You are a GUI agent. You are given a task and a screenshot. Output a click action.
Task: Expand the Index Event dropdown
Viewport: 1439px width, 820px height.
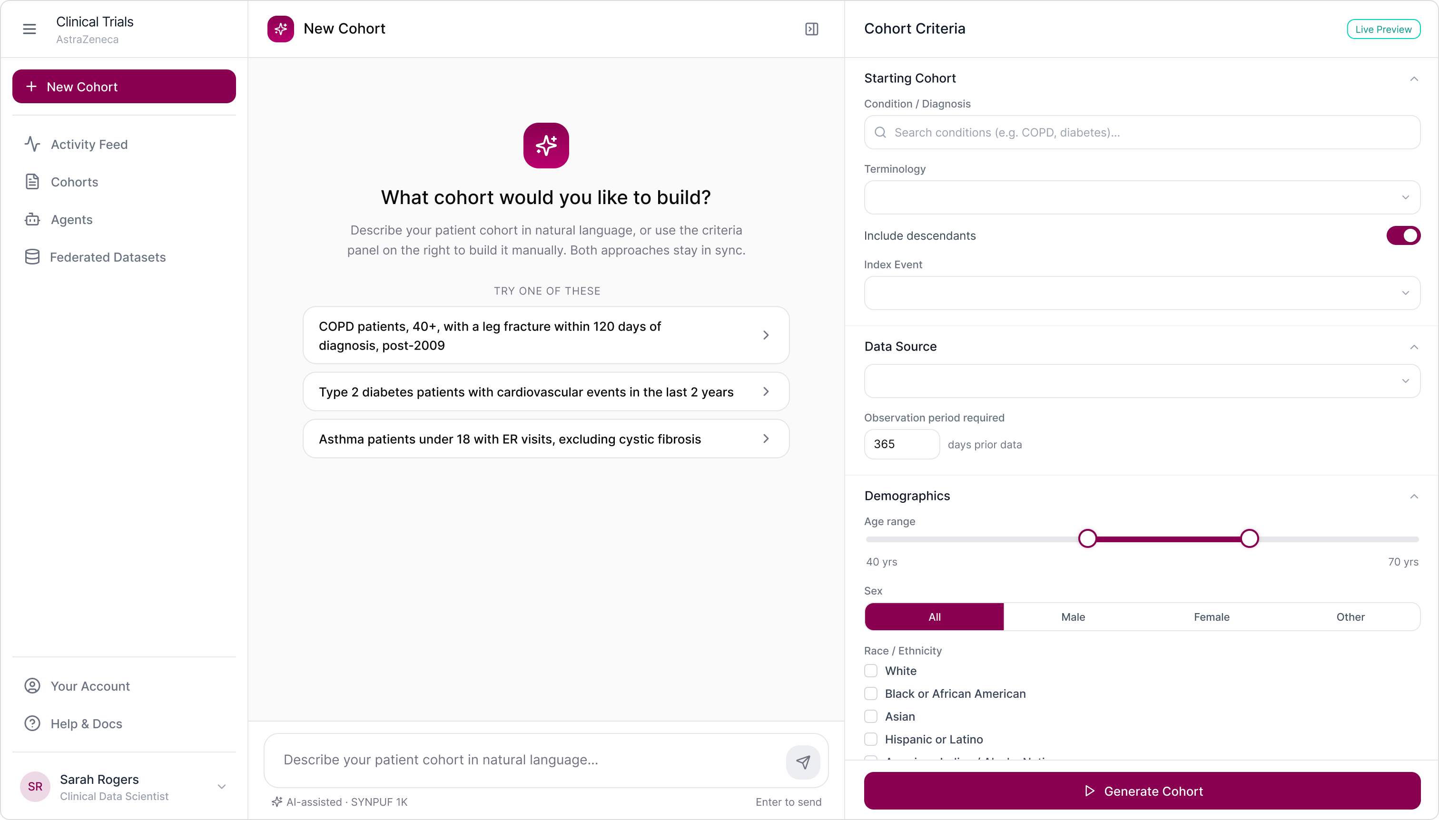[x=1141, y=293]
